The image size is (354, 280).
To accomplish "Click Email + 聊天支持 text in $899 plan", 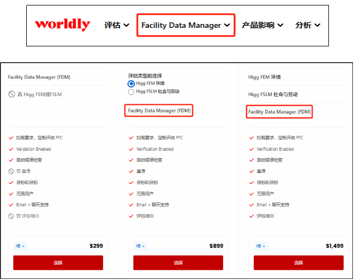I will pos(153,205).
